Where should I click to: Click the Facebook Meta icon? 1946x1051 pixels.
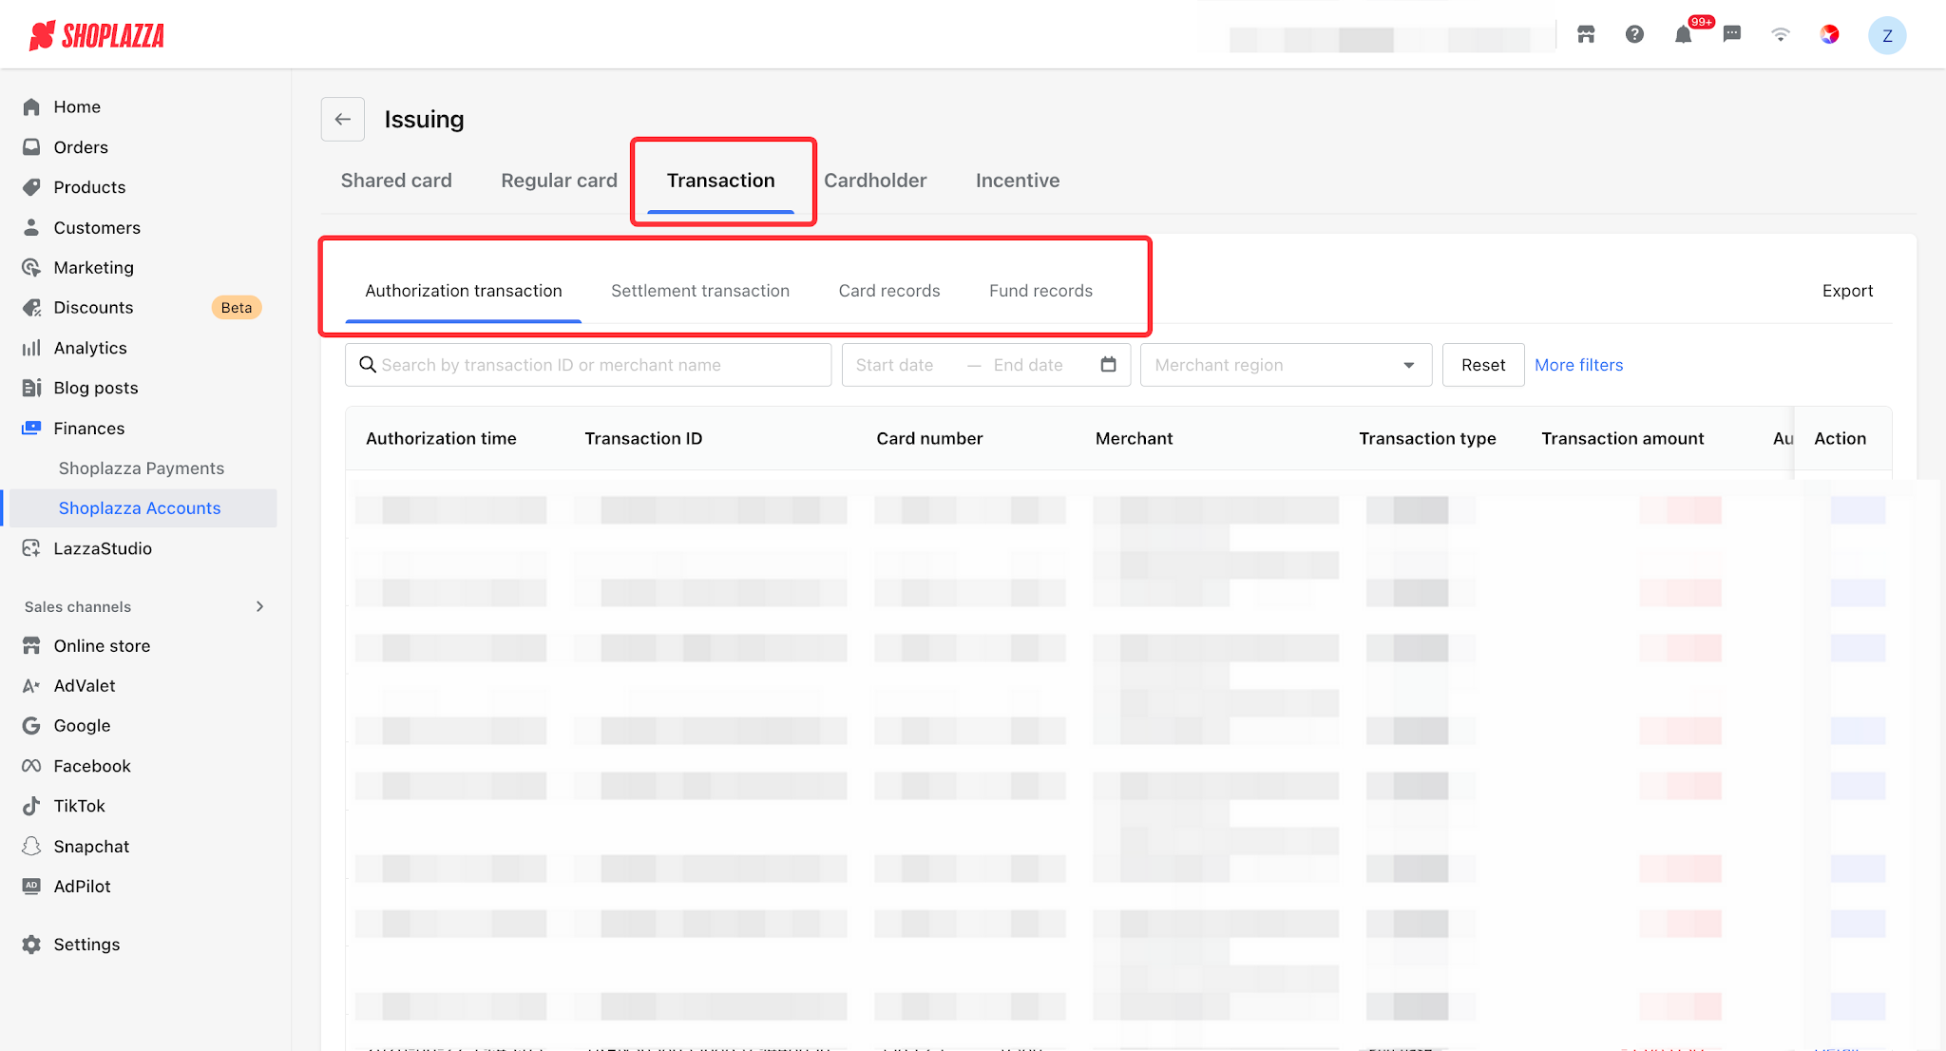point(31,766)
